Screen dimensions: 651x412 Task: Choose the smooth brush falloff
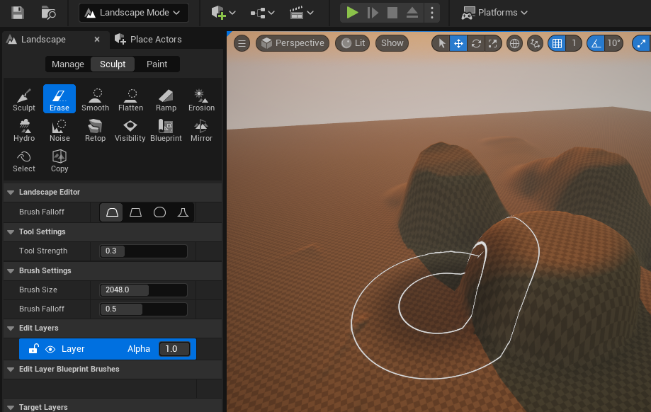tap(112, 212)
